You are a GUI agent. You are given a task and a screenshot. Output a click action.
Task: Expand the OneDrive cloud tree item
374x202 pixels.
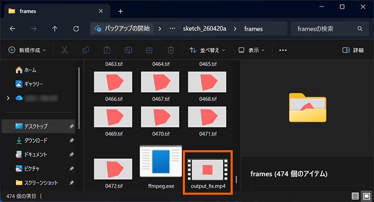coord(8,98)
